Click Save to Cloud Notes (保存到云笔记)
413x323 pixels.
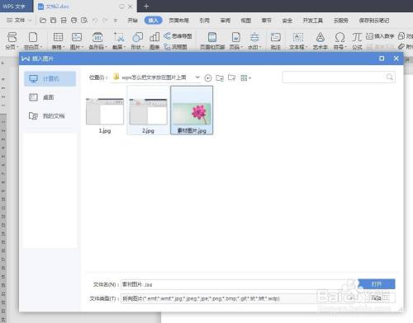tap(374, 21)
